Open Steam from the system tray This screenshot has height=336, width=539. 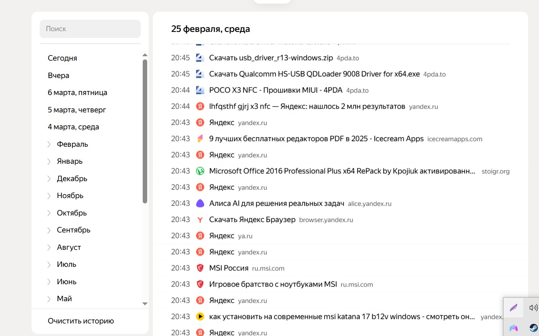click(x=533, y=328)
